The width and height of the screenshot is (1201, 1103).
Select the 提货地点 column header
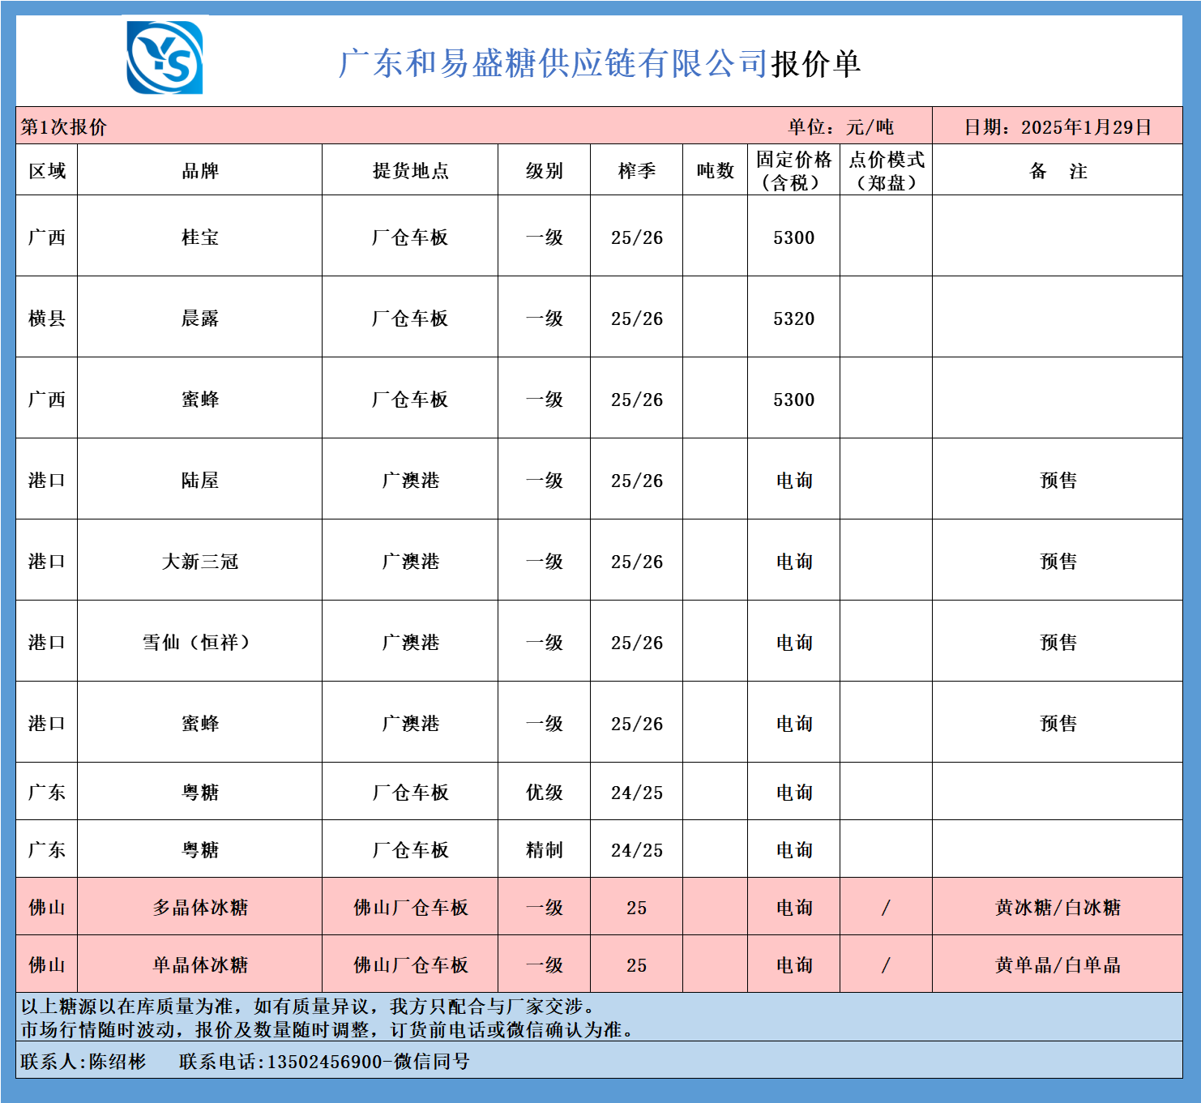tap(410, 171)
